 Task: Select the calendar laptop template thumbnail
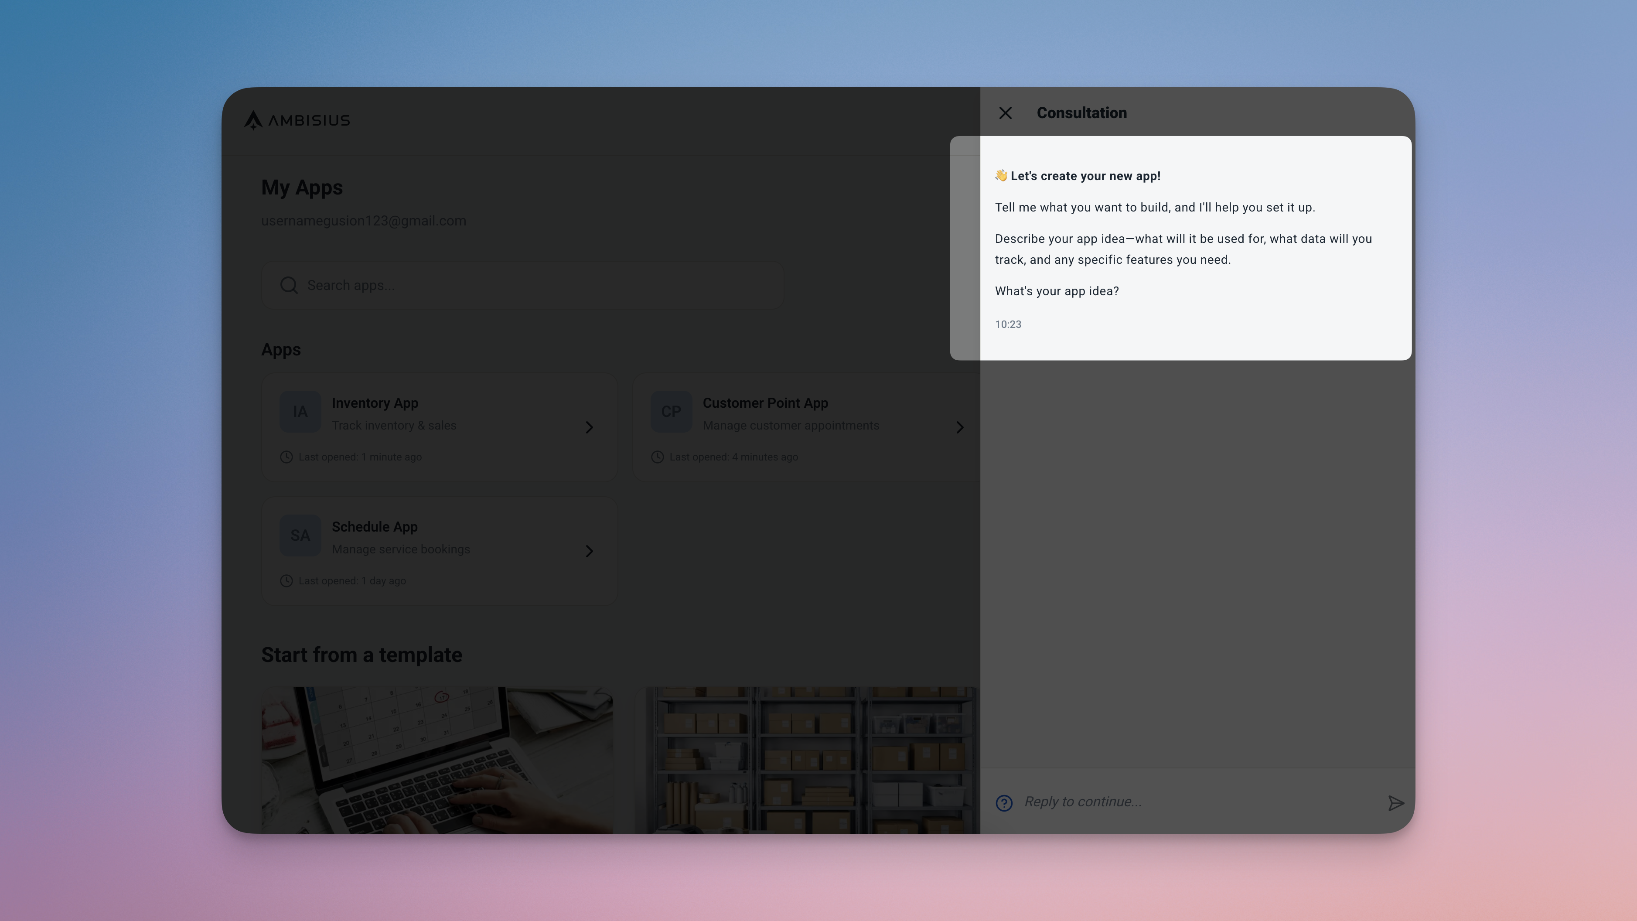tap(437, 760)
